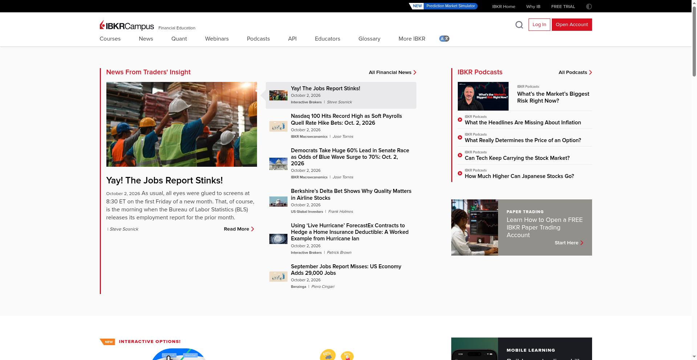The width and height of the screenshot is (697, 360).
Task: Click the IBKR Campus logo
Action: point(127,25)
